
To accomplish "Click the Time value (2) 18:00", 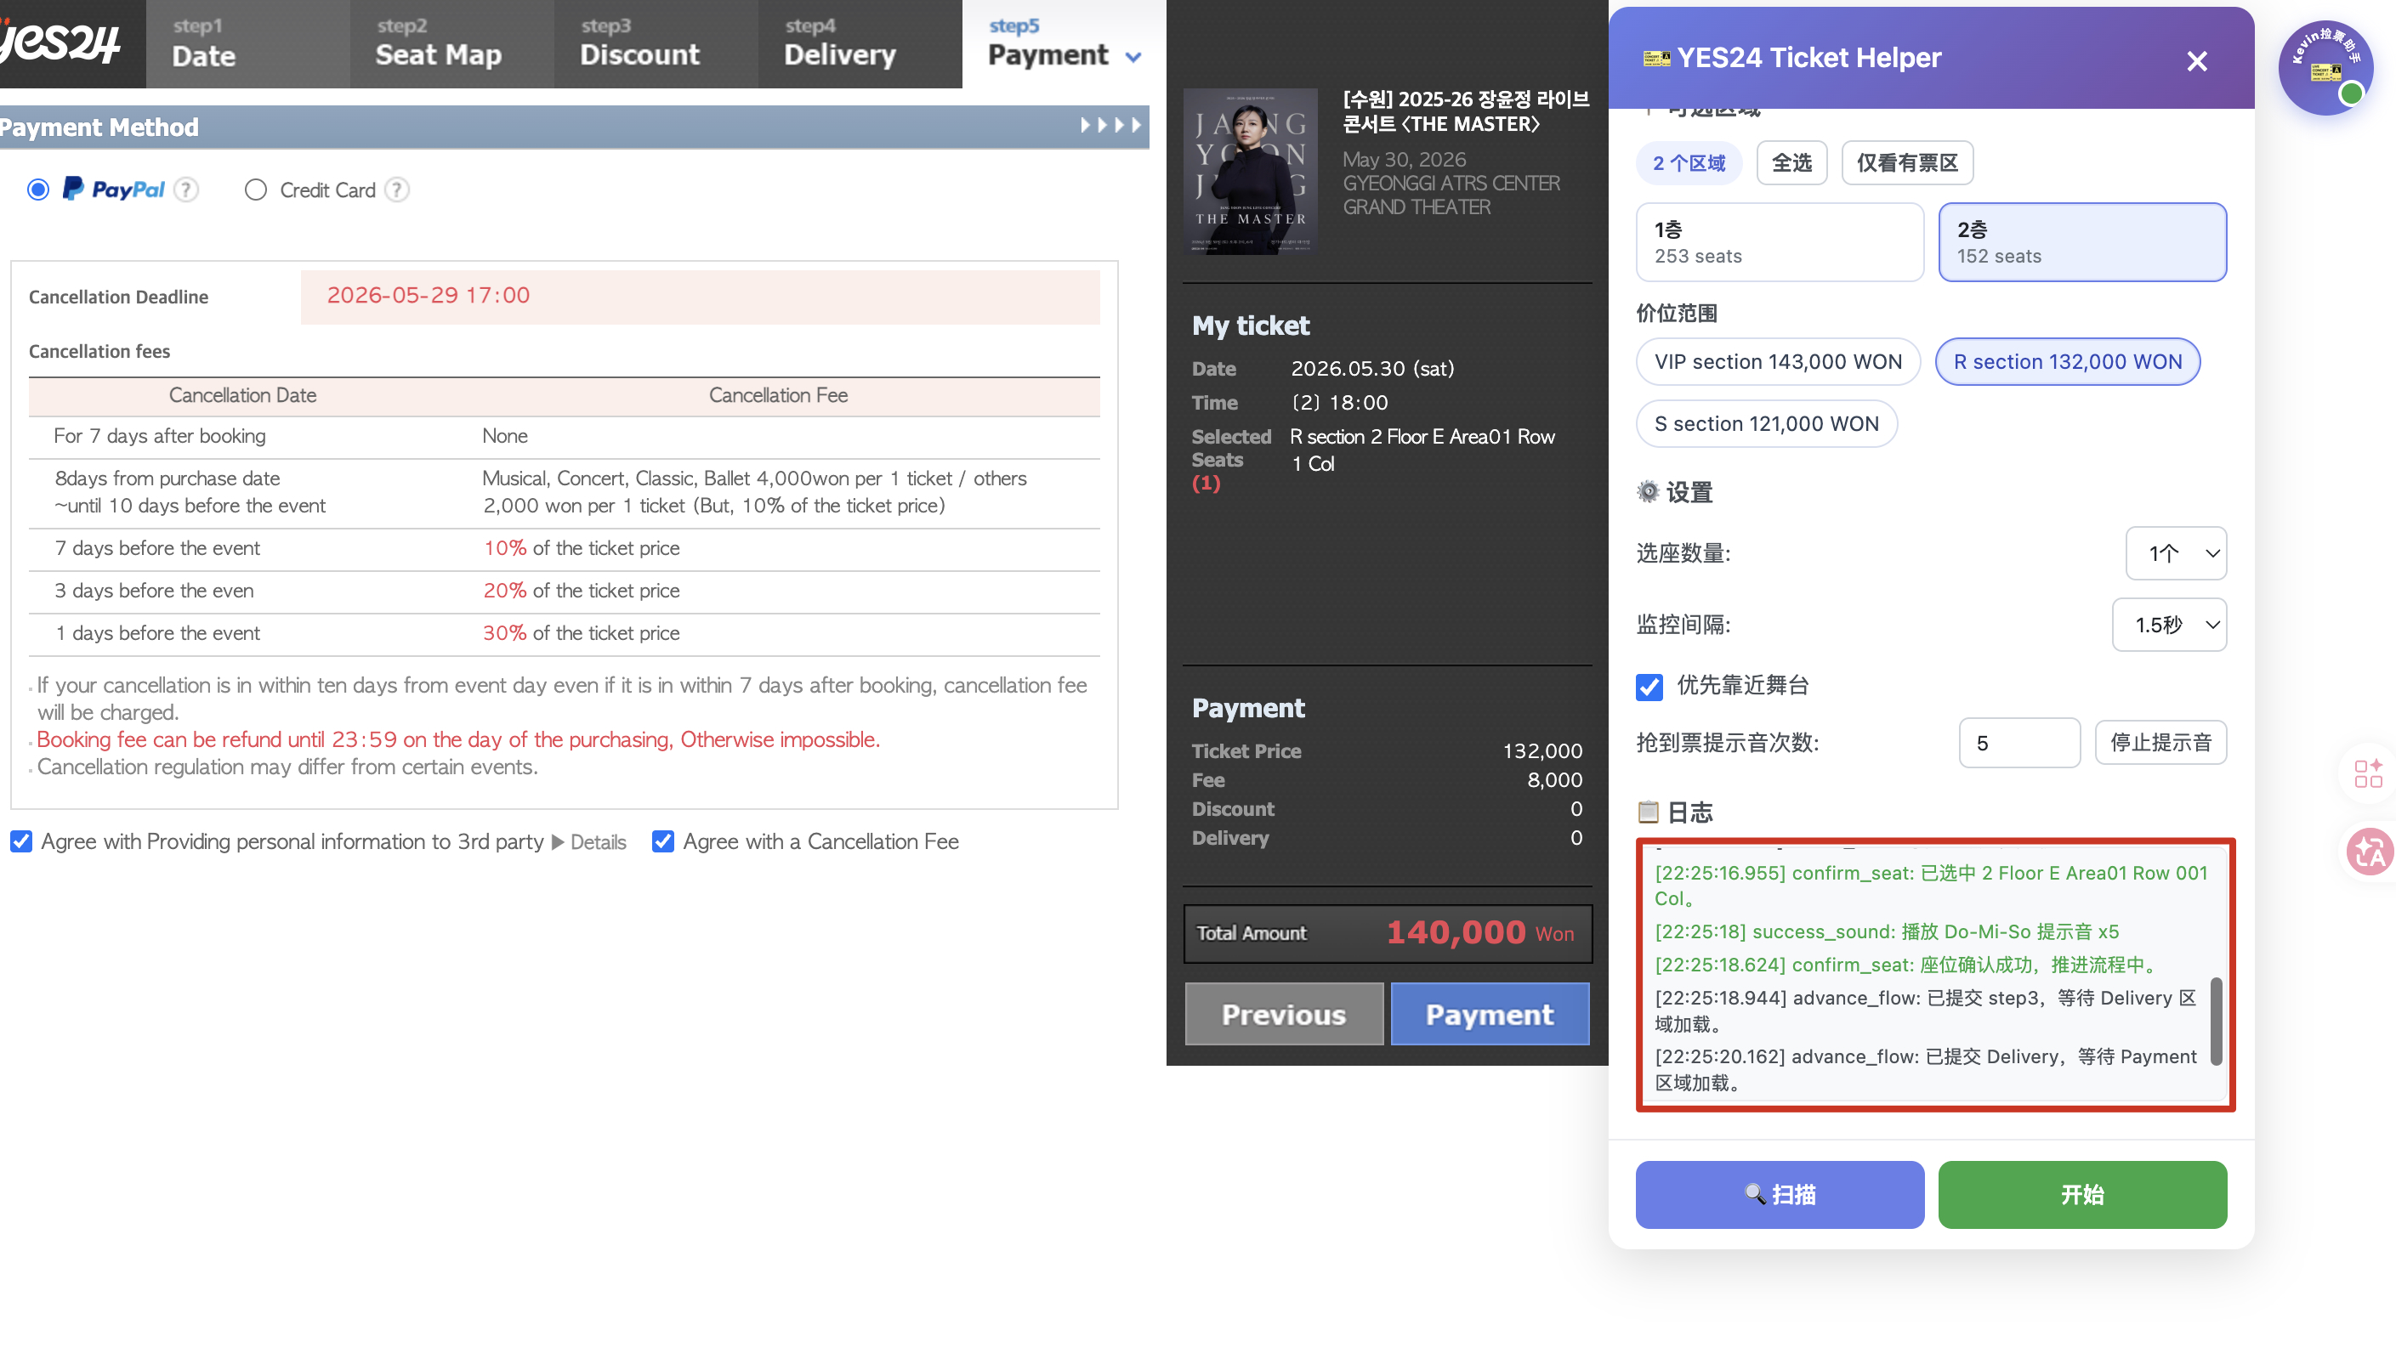I will pos(1339,403).
